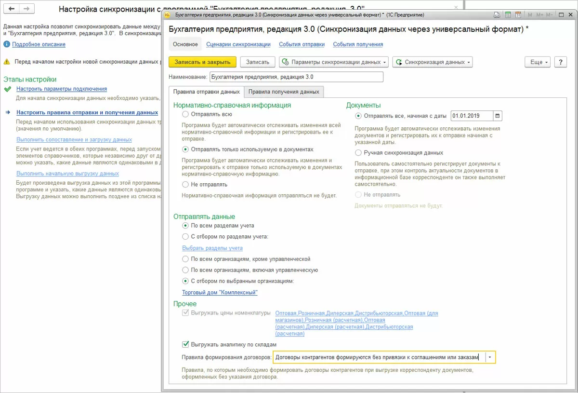Click the date field 01.01.2019
The width and height of the screenshot is (578, 393).
[x=472, y=116]
